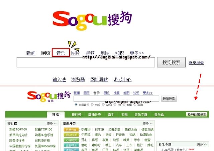214x151 pixels.
Task: Select the 歌词 radio button
Action: 135,105
